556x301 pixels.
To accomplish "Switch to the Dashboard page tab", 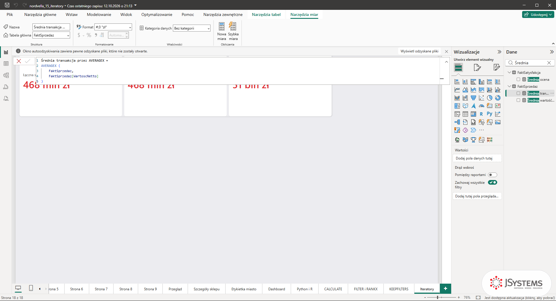I will (x=277, y=289).
